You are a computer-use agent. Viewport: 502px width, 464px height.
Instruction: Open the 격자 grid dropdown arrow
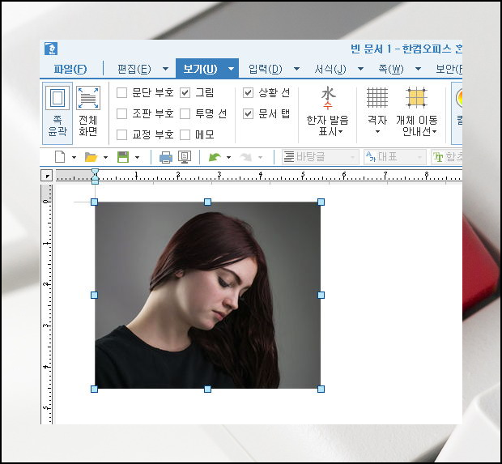[x=377, y=132]
